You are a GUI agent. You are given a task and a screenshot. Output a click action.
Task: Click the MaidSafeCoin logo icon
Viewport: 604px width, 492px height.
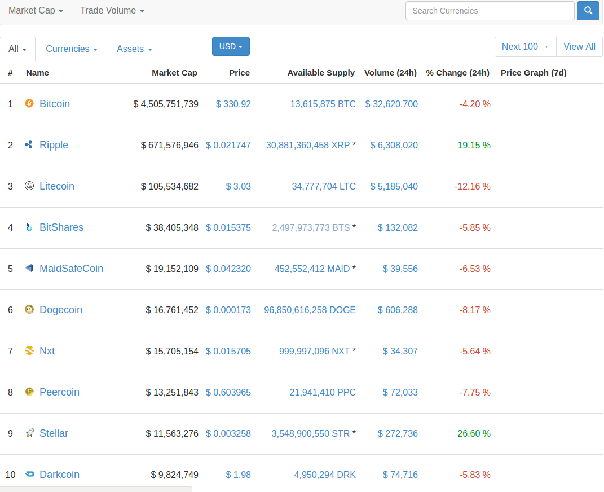[x=29, y=269]
